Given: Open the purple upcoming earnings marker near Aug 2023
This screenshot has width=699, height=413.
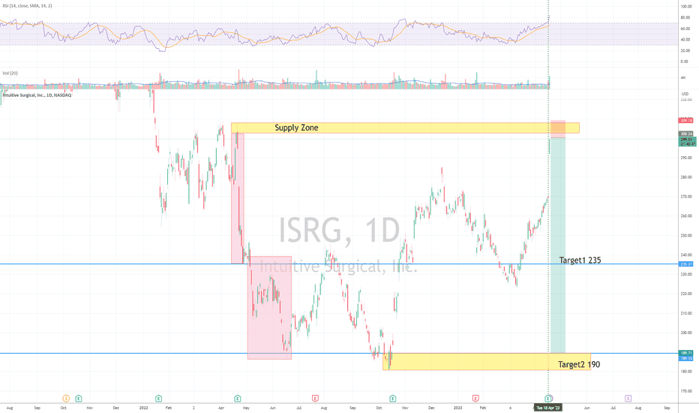Looking at the screenshot, I should click(628, 398).
